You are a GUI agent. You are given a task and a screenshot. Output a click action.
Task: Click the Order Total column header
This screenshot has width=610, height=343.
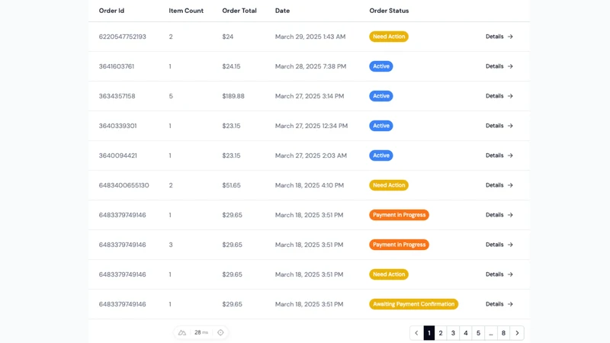click(x=239, y=11)
